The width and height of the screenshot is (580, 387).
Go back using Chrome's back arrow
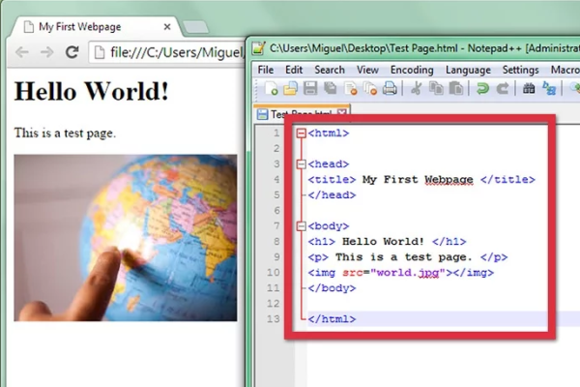tap(22, 52)
